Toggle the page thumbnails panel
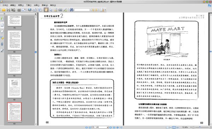This screenshot has width=212, height=129. (2, 25)
